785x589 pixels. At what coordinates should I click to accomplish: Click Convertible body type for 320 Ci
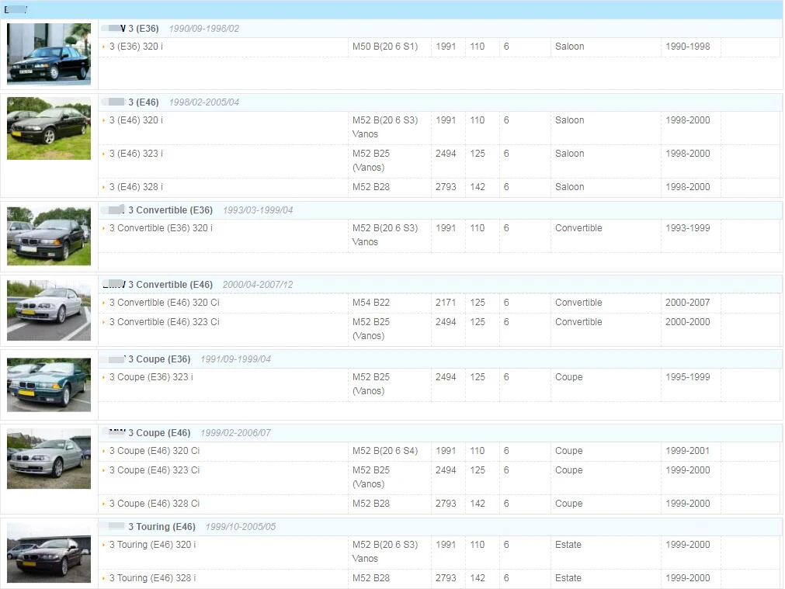(x=578, y=302)
